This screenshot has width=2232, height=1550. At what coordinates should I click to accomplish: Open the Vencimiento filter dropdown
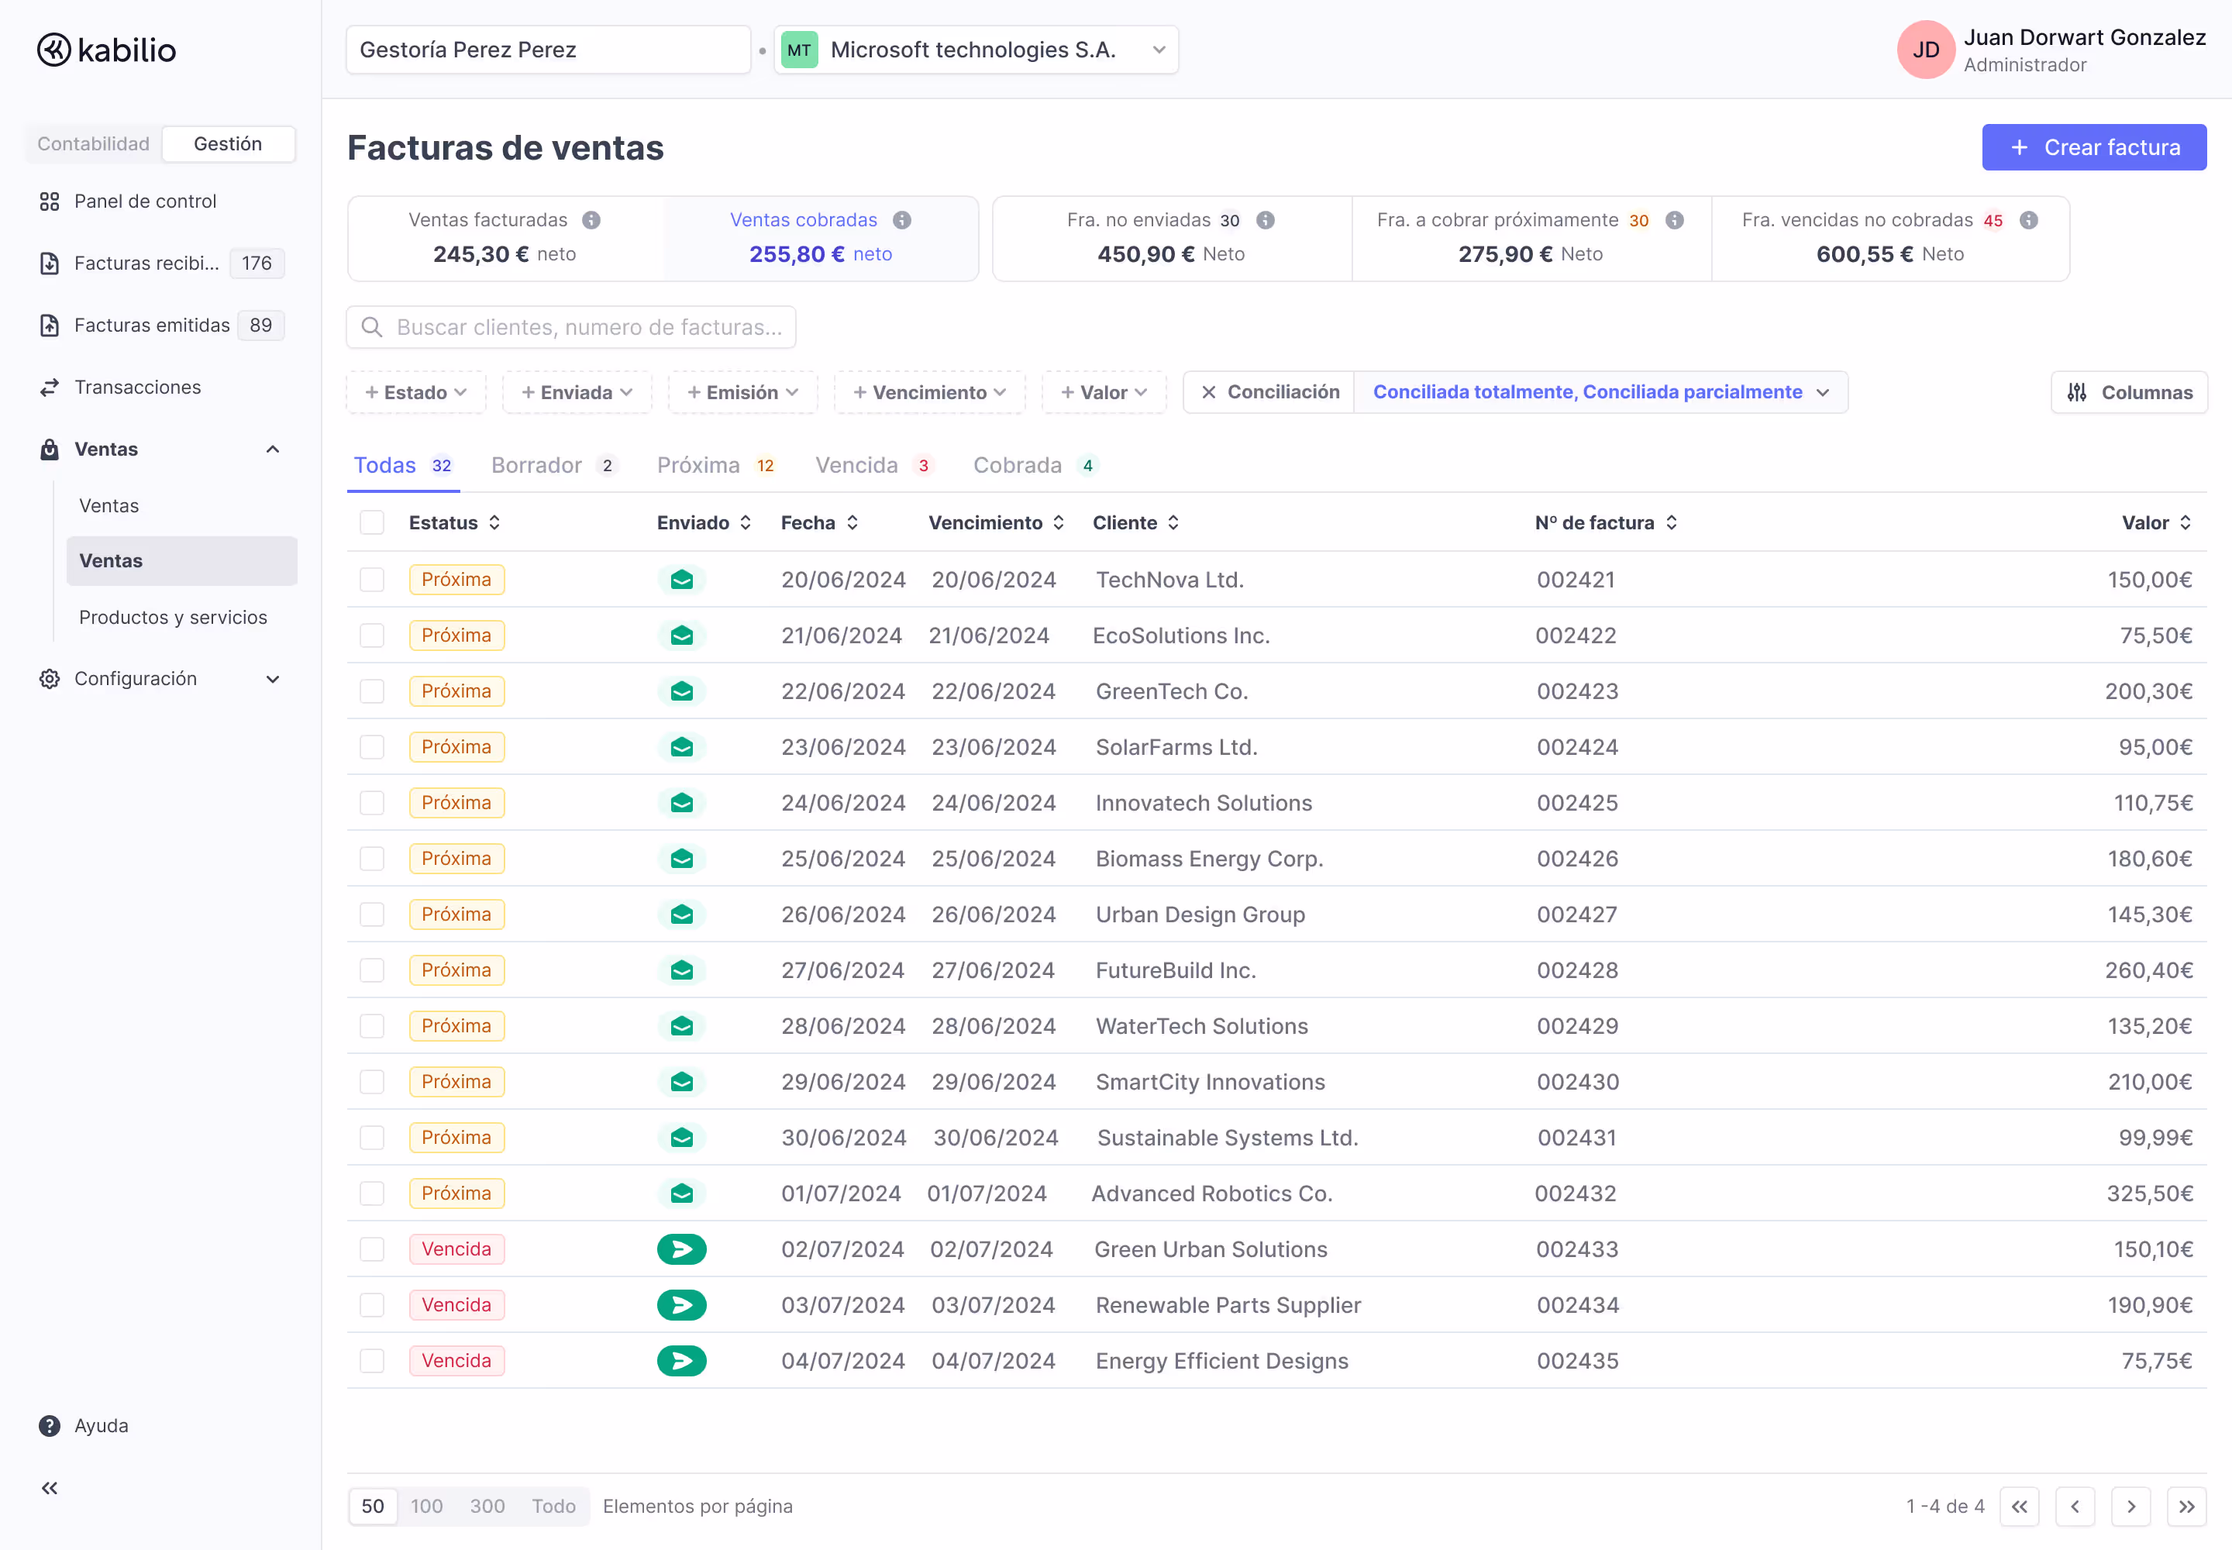(929, 392)
